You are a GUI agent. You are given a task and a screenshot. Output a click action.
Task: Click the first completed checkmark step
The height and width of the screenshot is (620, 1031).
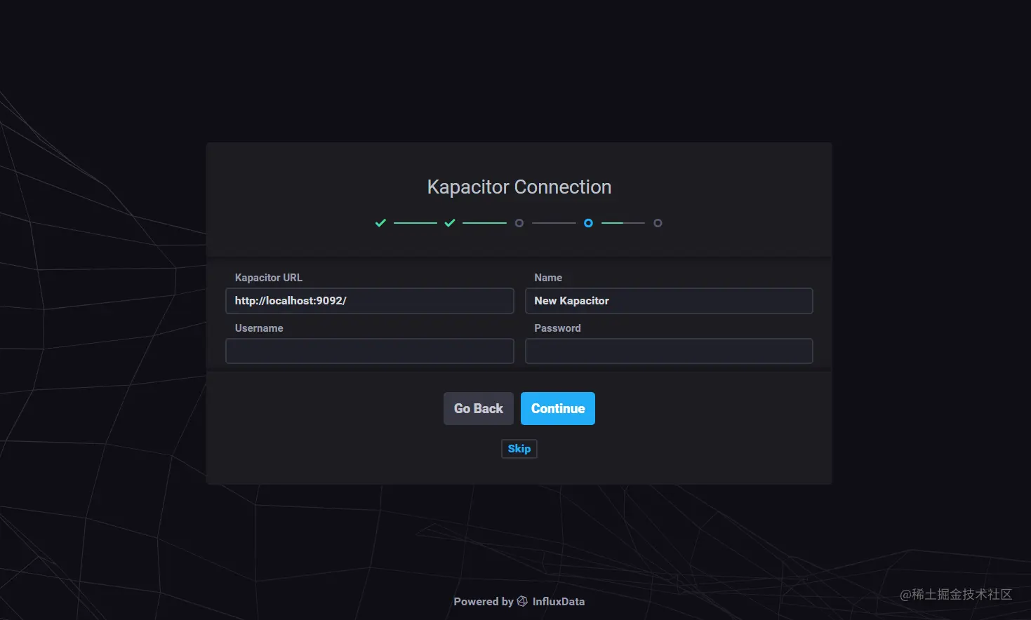(x=380, y=223)
